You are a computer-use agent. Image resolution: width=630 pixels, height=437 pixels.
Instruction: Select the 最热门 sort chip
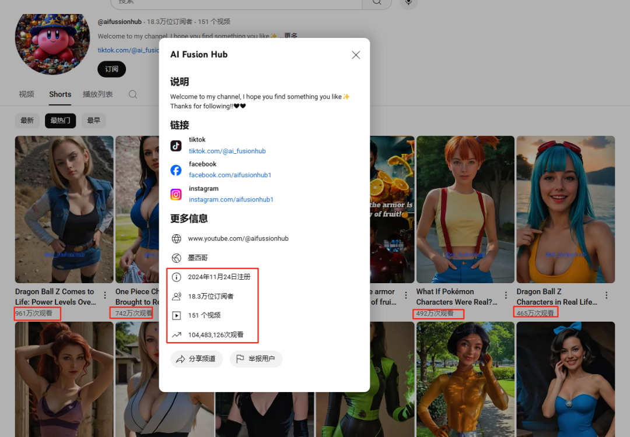[60, 121]
